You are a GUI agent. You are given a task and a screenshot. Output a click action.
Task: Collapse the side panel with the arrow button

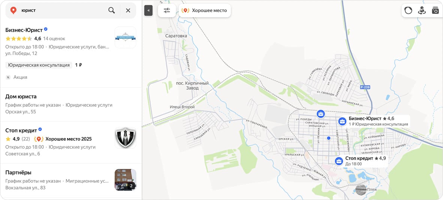click(x=148, y=11)
